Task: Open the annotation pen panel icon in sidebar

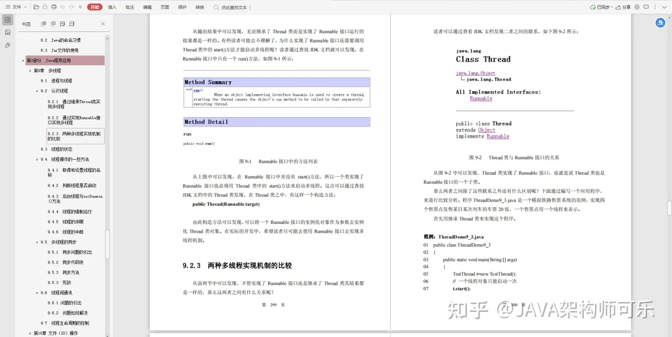Action: point(7,45)
